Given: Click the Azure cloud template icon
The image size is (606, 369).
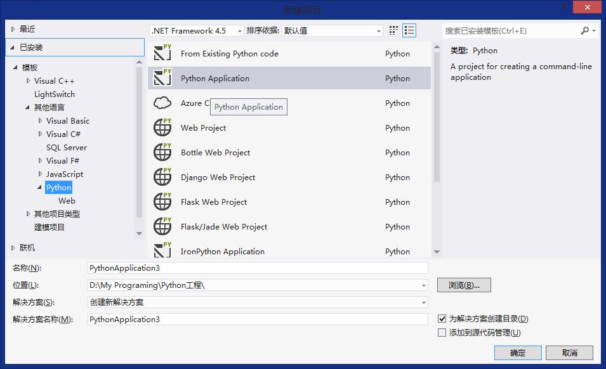Looking at the screenshot, I should coord(162,103).
